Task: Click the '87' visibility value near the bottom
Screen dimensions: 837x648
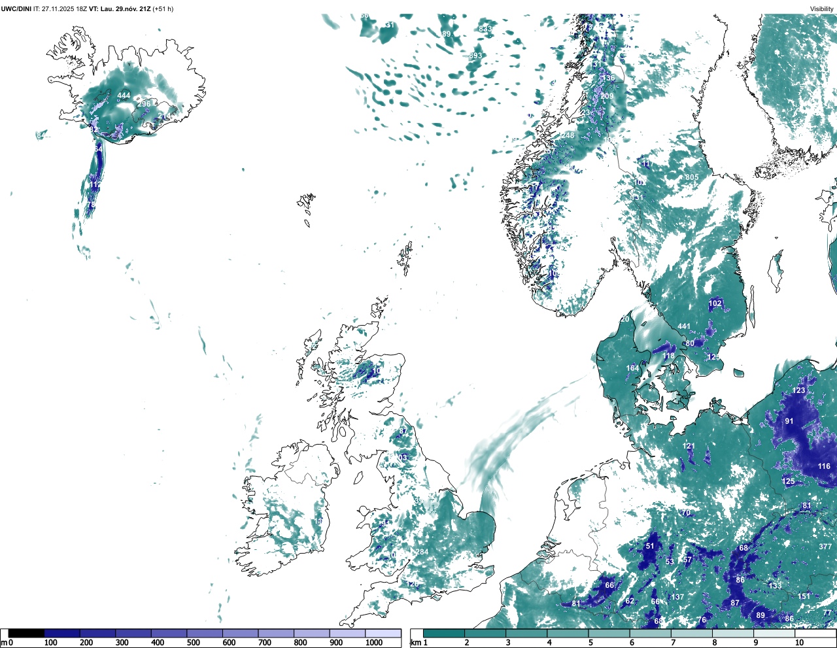Action: 735,603
